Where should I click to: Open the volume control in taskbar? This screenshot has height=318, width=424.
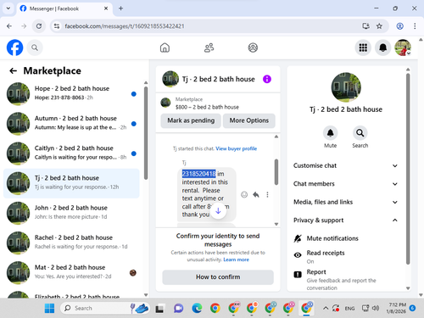click(x=376, y=308)
